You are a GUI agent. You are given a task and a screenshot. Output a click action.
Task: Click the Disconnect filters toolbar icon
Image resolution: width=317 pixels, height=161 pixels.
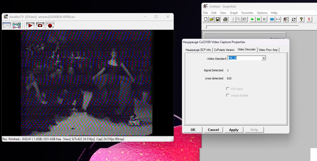pyautogui.click(x=278, y=19)
